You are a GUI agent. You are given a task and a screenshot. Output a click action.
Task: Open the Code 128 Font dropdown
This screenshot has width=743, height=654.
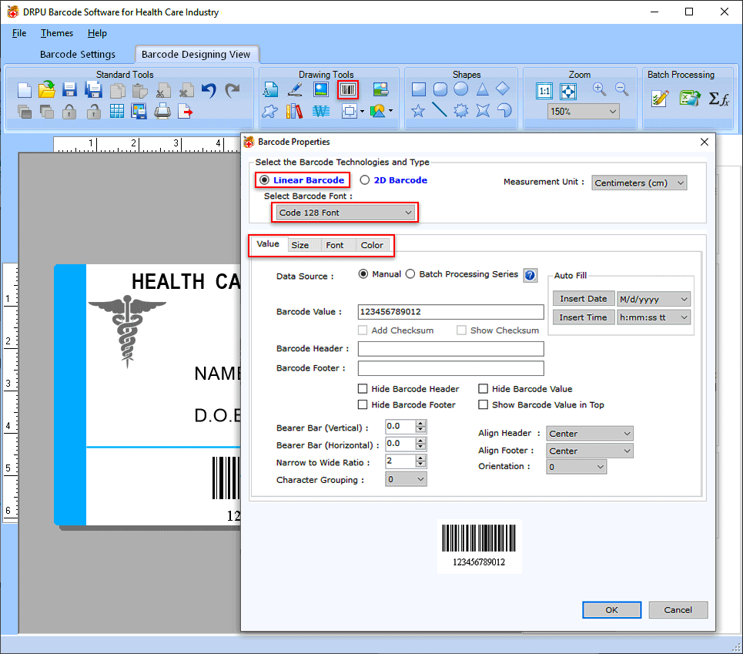tap(344, 212)
